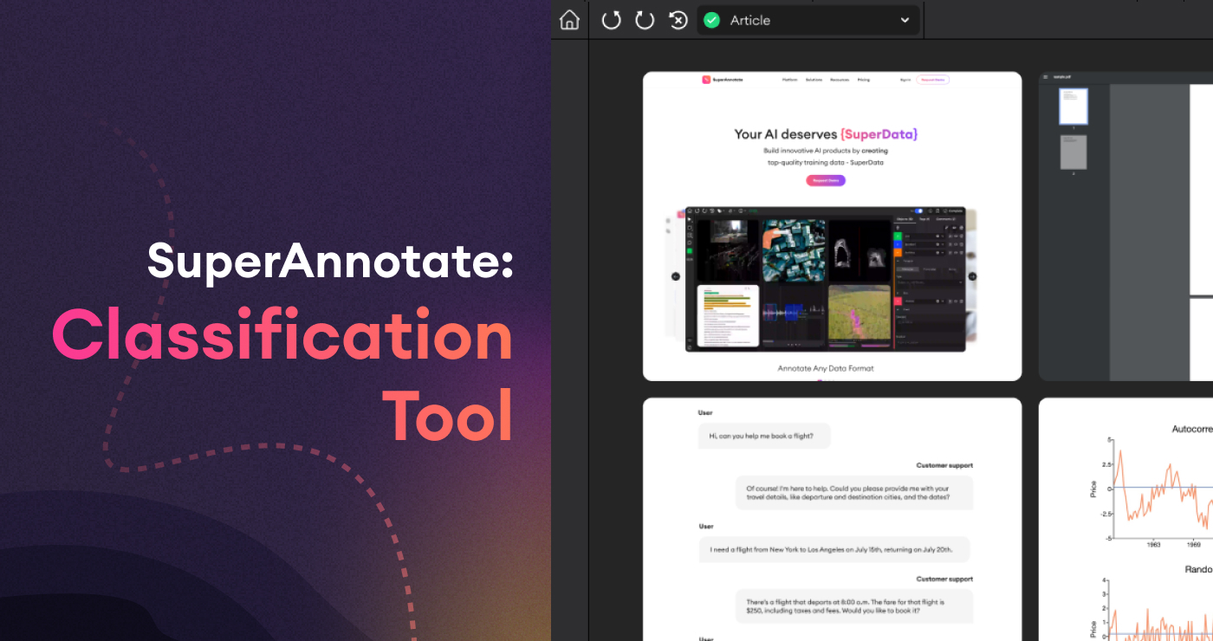Viewport: 1213px width, 641px height.
Task: Click the carousel right arrow
Action: tap(972, 276)
